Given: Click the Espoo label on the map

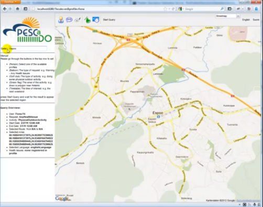Looking at the screenshot, I should pos(158,113).
